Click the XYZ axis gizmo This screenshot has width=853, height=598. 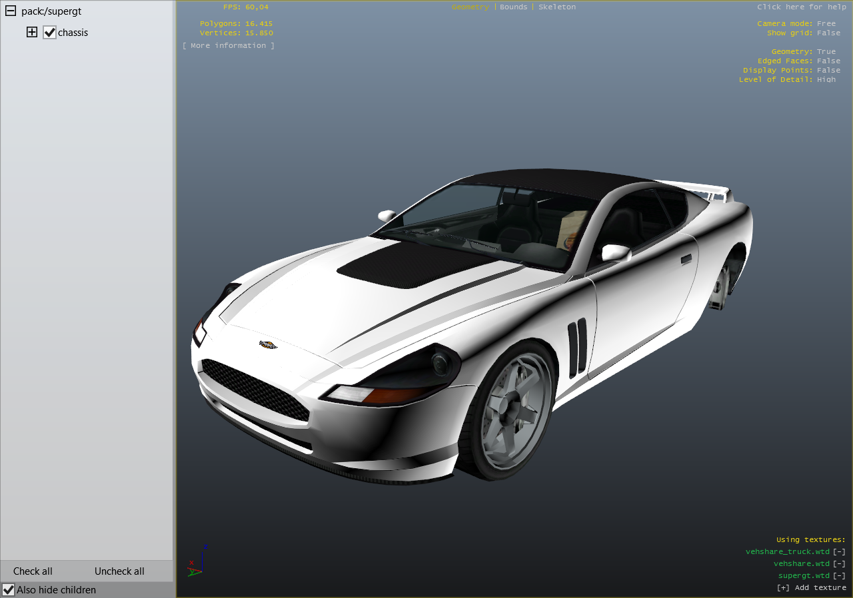pos(198,561)
